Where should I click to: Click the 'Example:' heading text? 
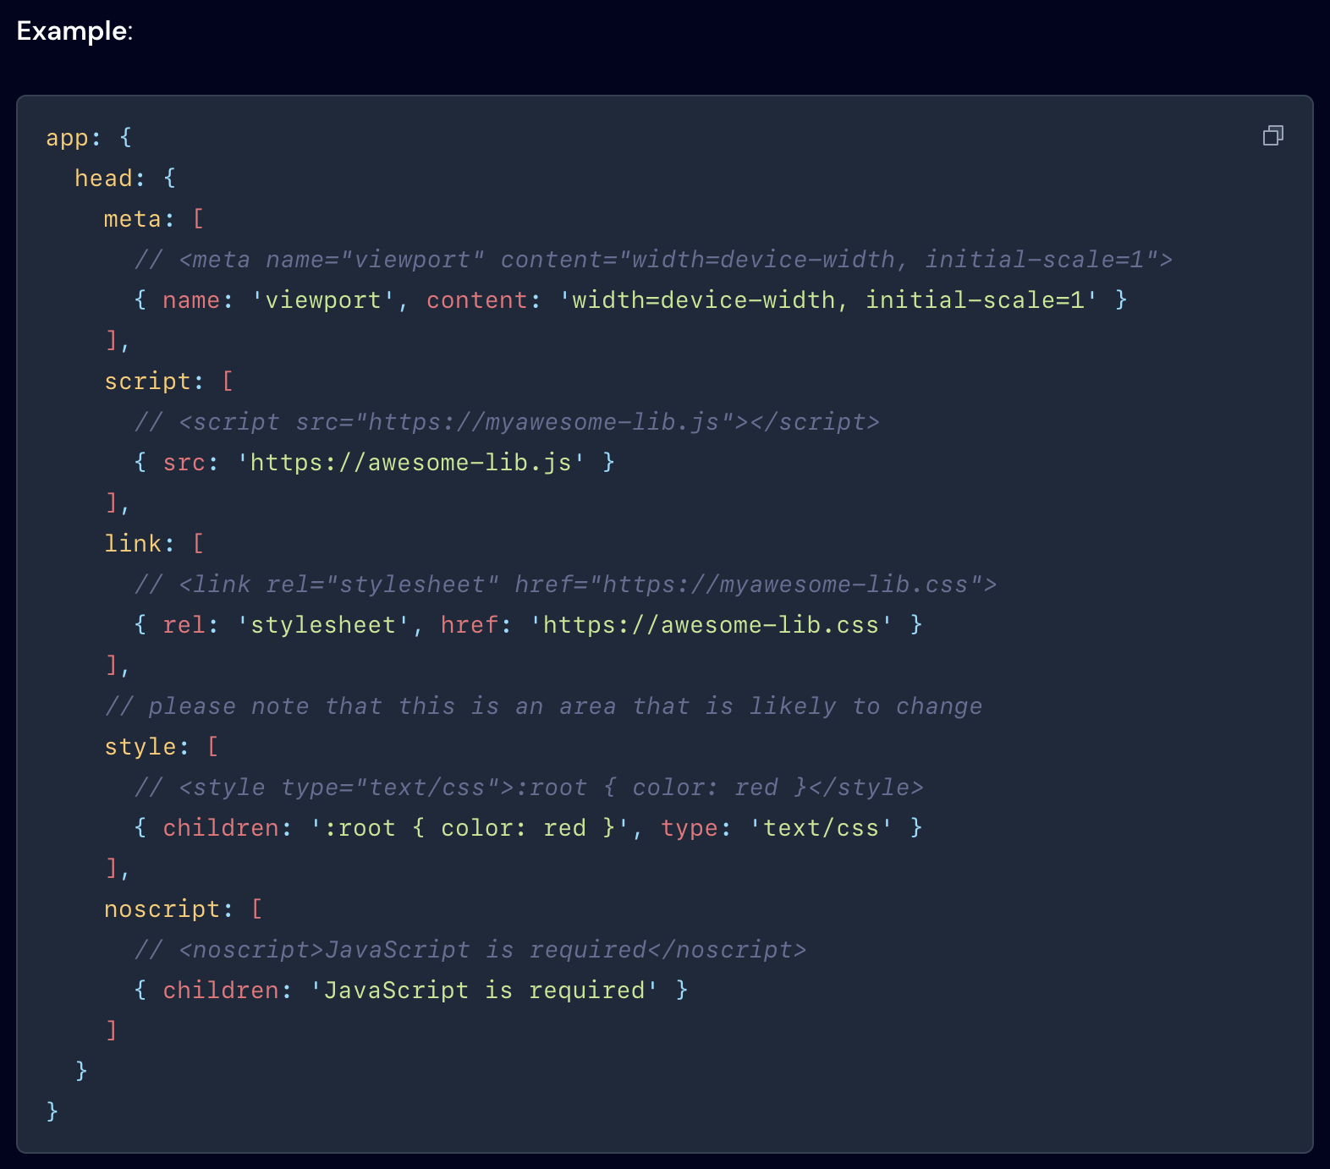[x=74, y=31]
